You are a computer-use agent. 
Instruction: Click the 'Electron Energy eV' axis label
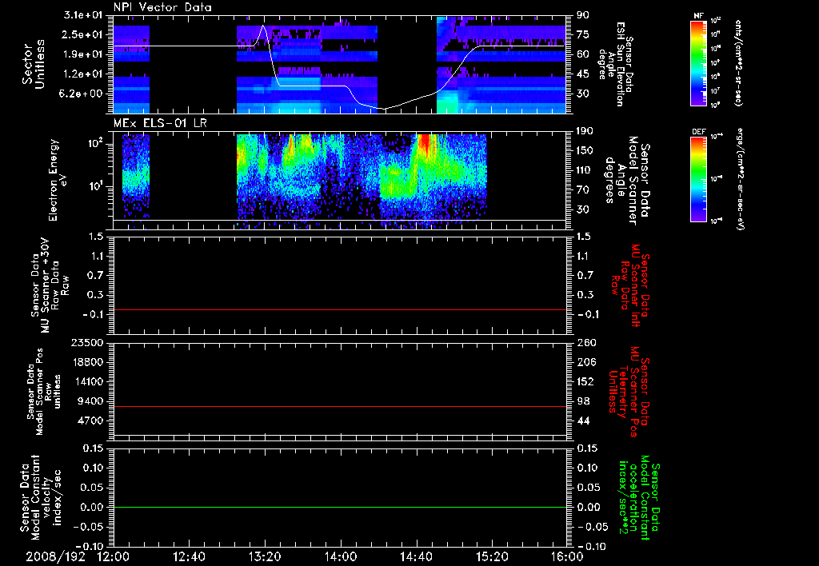pos(58,180)
